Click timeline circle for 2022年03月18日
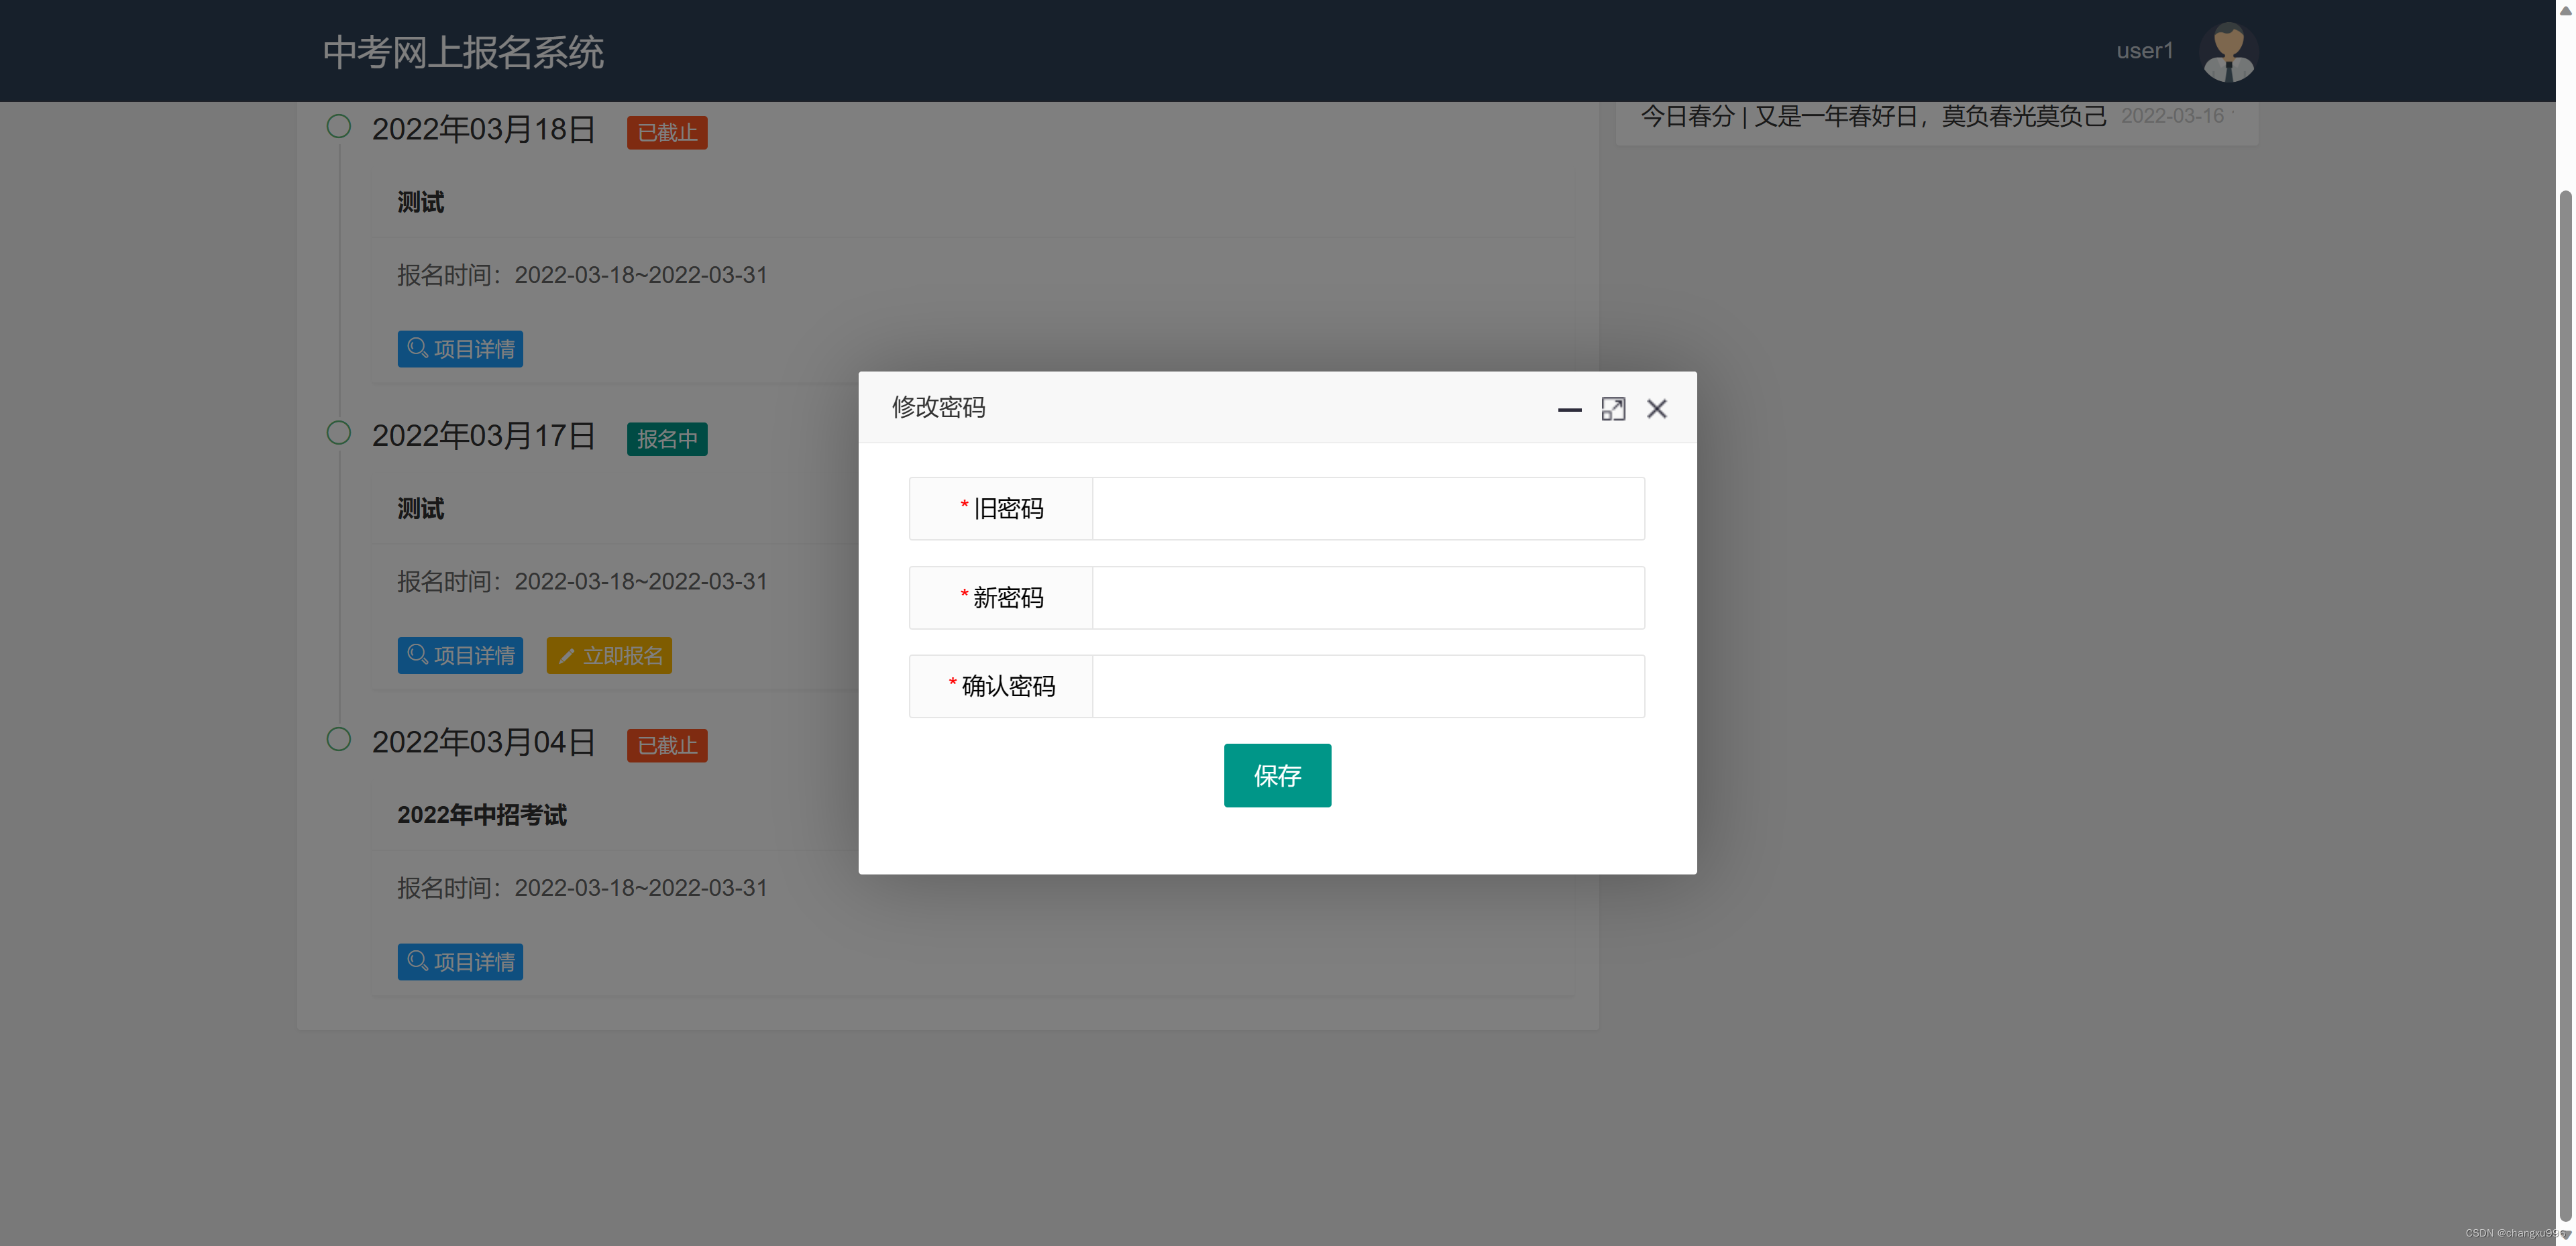The width and height of the screenshot is (2576, 1246). point(339,127)
